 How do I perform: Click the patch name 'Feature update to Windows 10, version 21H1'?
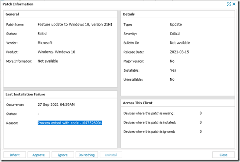[75, 25]
